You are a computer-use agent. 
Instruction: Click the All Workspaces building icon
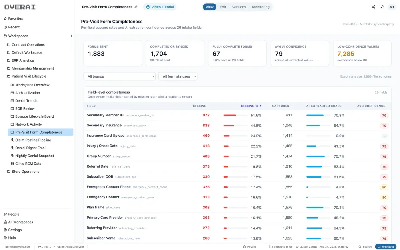(x=5, y=222)
